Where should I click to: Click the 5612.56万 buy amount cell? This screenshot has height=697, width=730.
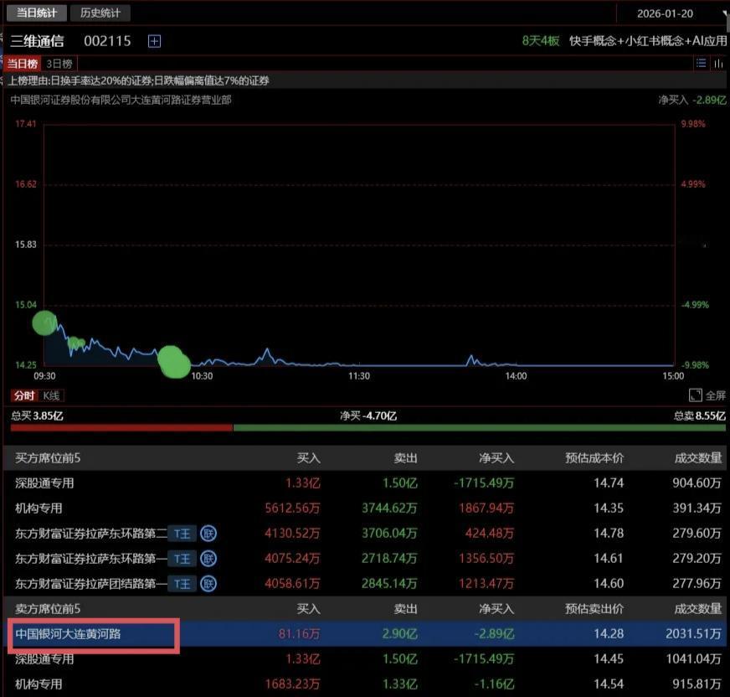coord(292,509)
